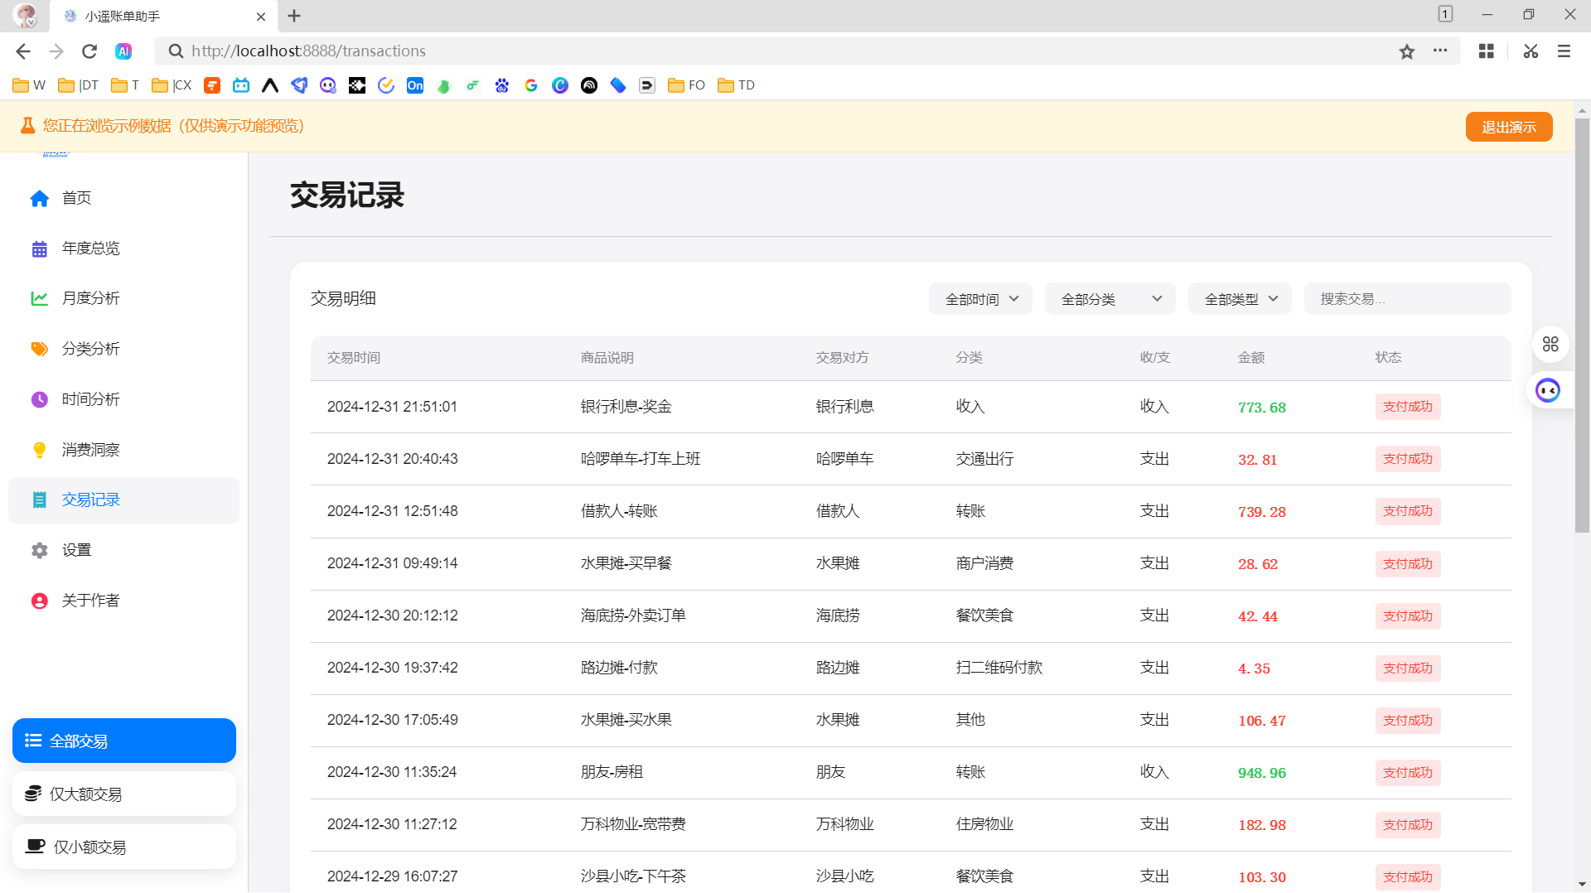Enable the 全部交易 filter
Screen dimensions: 1591x893
[x=123, y=741]
